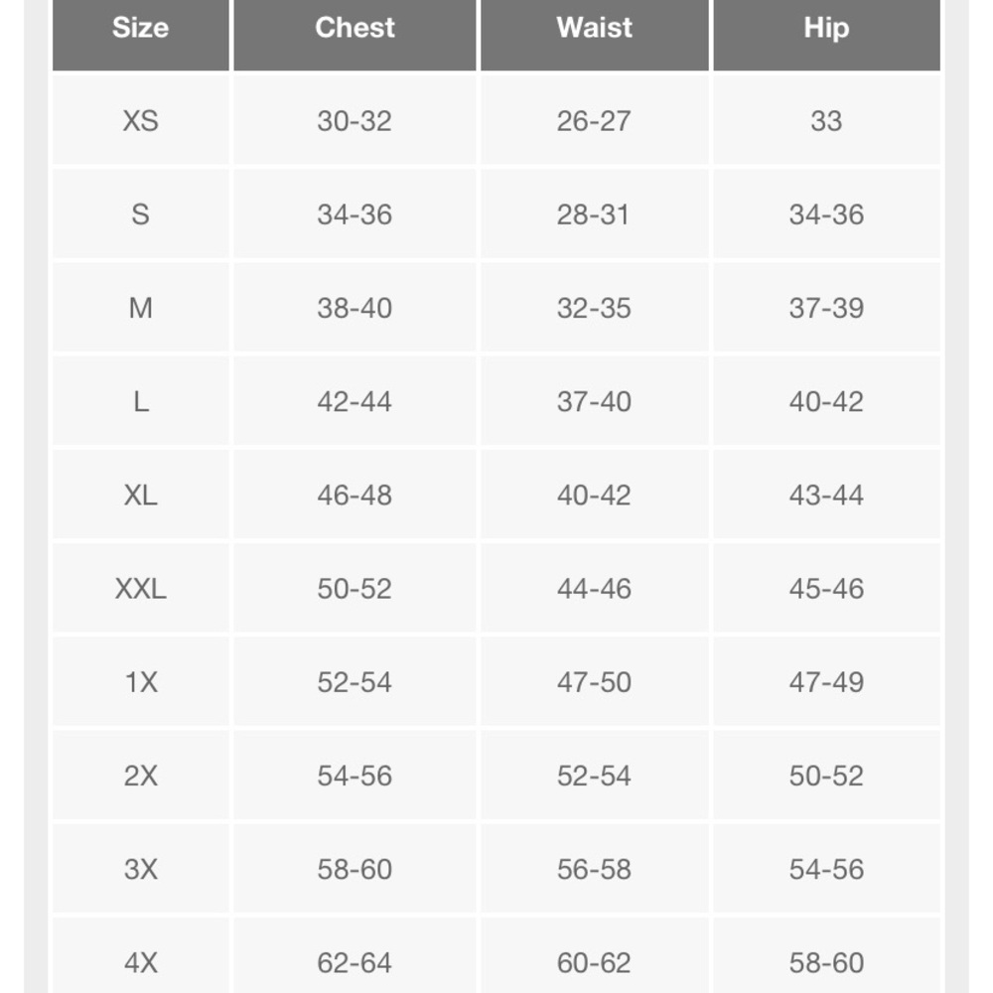Click the XL hip value 43-44
993x993 pixels.
tap(826, 495)
